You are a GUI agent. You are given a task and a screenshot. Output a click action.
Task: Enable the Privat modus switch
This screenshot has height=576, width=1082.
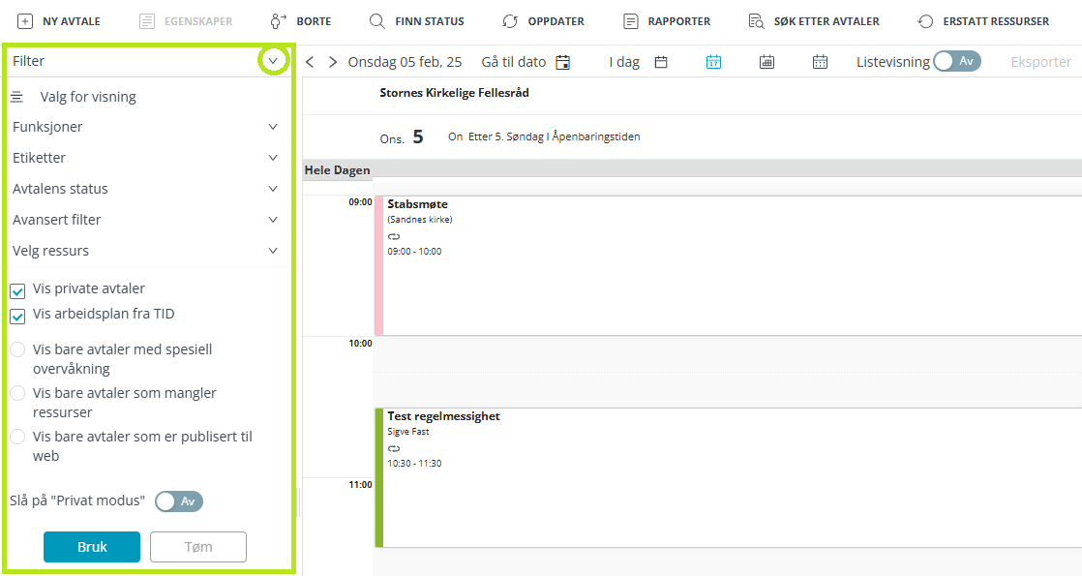click(179, 501)
